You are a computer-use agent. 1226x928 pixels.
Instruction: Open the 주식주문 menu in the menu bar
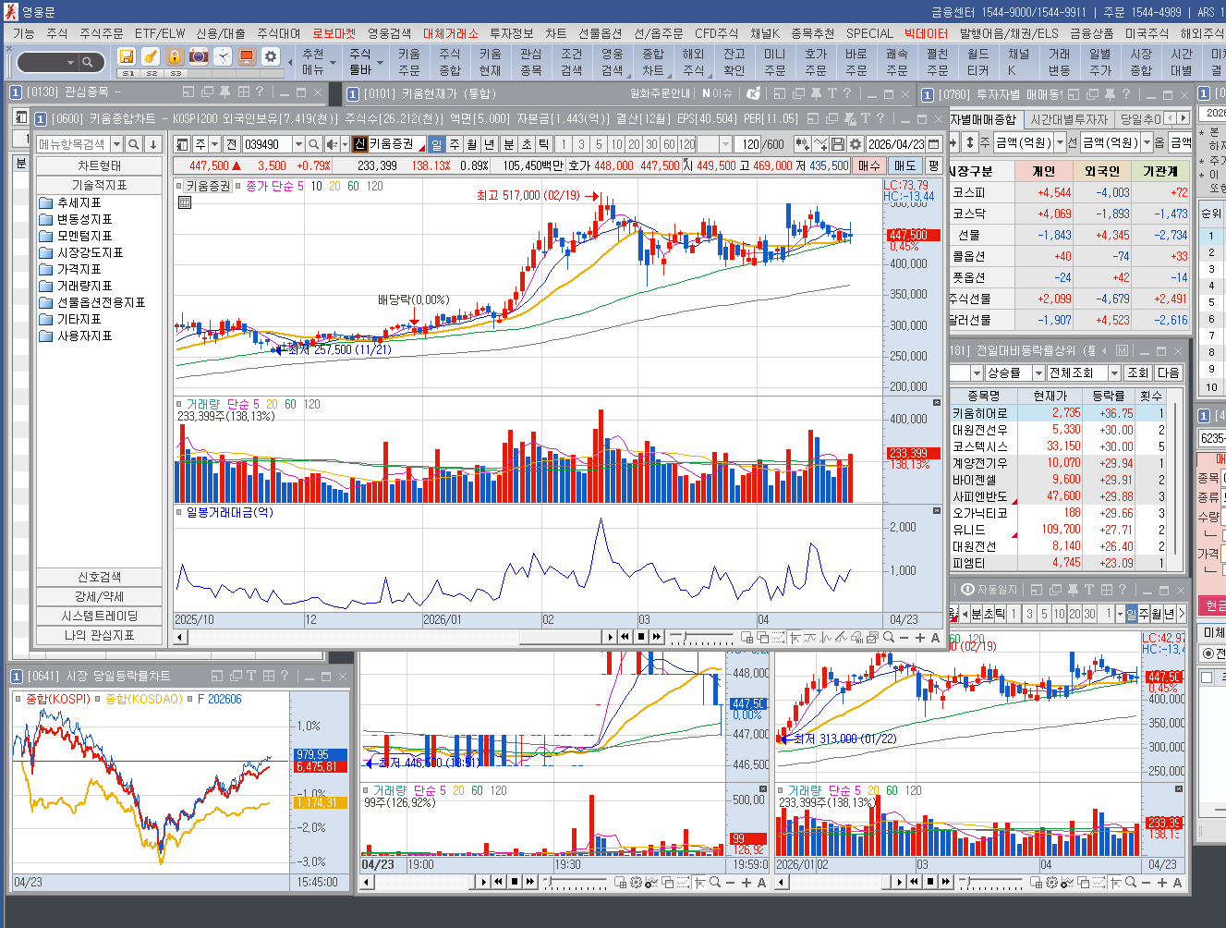click(101, 33)
